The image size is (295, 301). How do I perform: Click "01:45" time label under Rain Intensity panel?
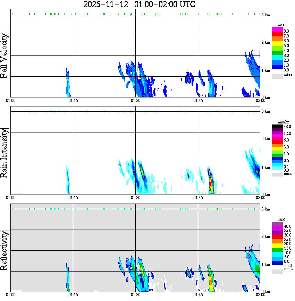198,198
